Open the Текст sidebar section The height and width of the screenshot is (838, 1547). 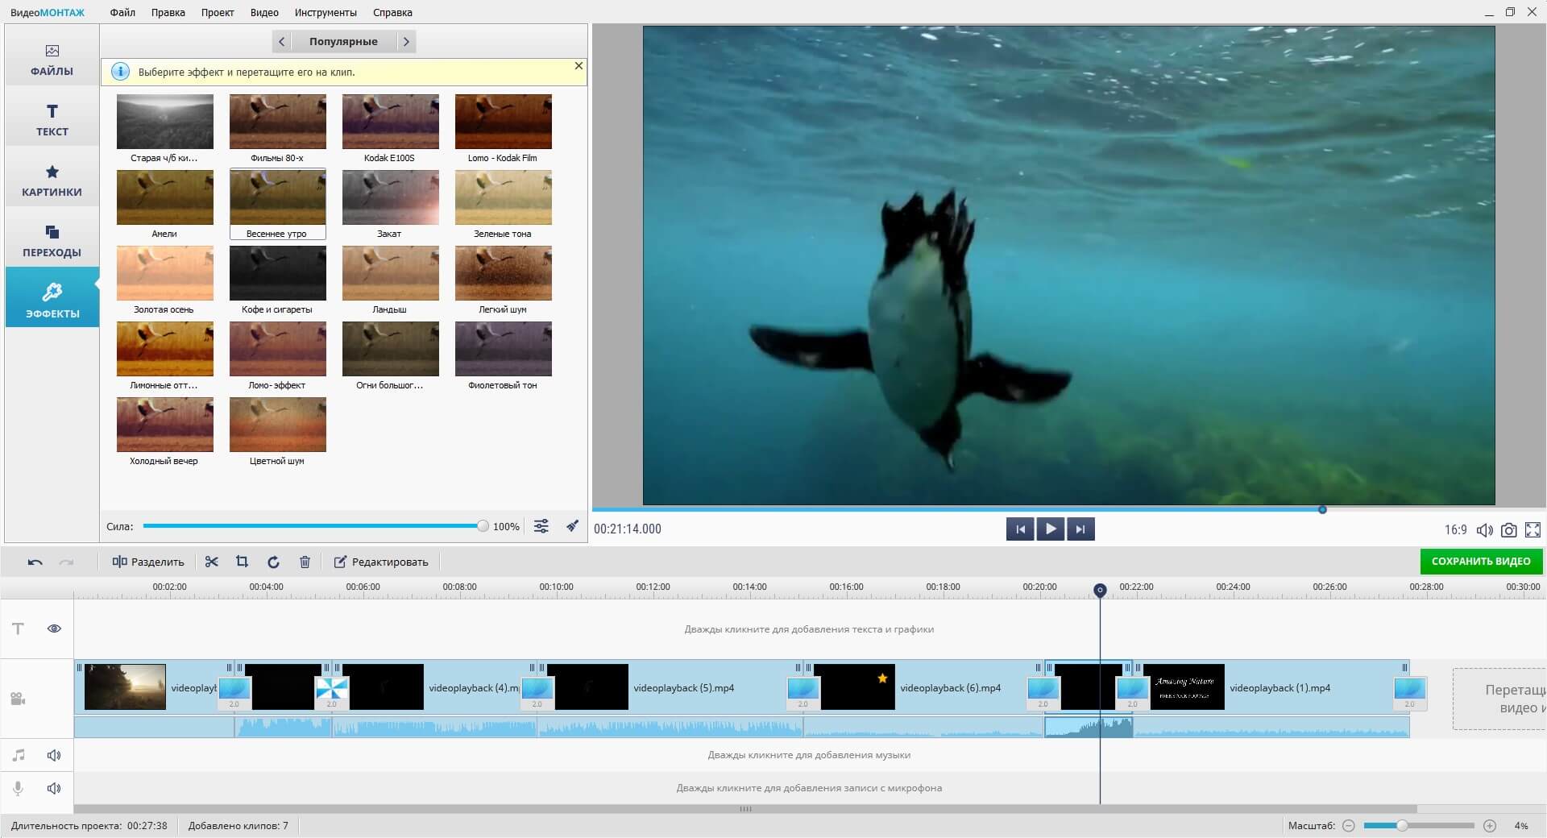(52, 119)
